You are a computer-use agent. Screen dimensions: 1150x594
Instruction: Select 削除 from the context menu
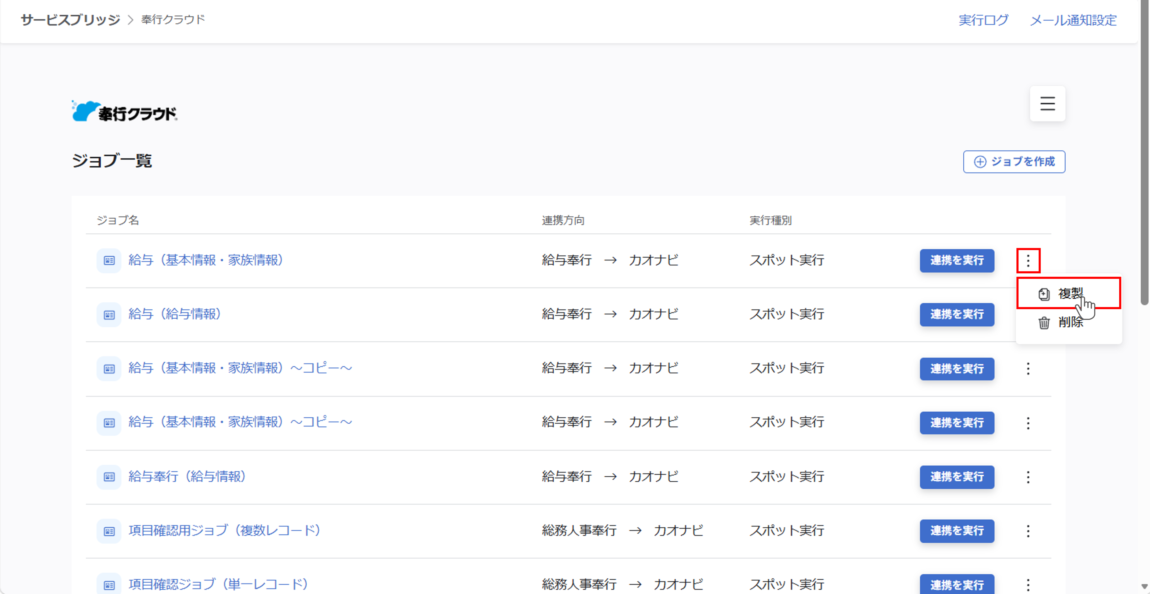1068,322
